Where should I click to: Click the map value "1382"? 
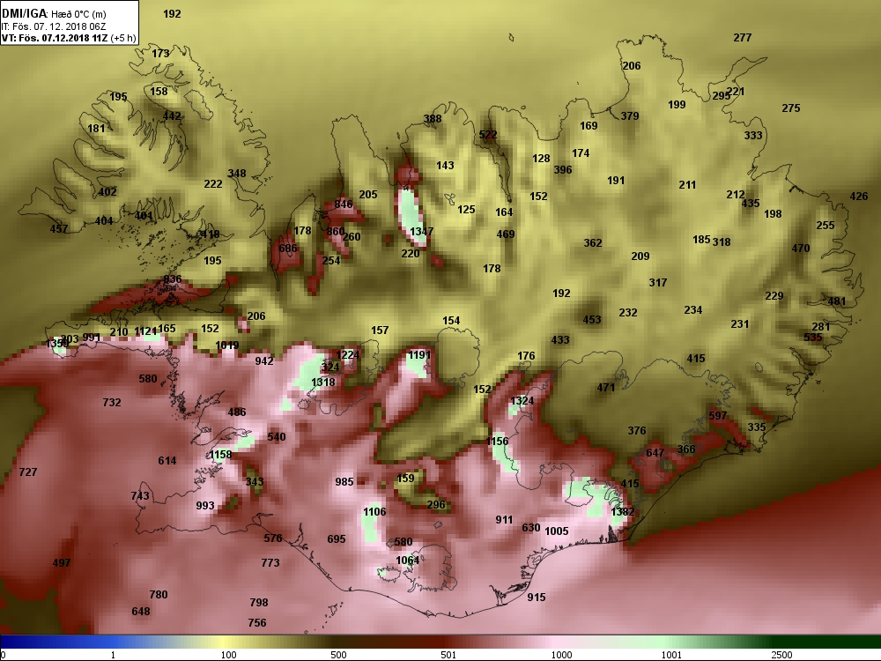[x=622, y=511]
